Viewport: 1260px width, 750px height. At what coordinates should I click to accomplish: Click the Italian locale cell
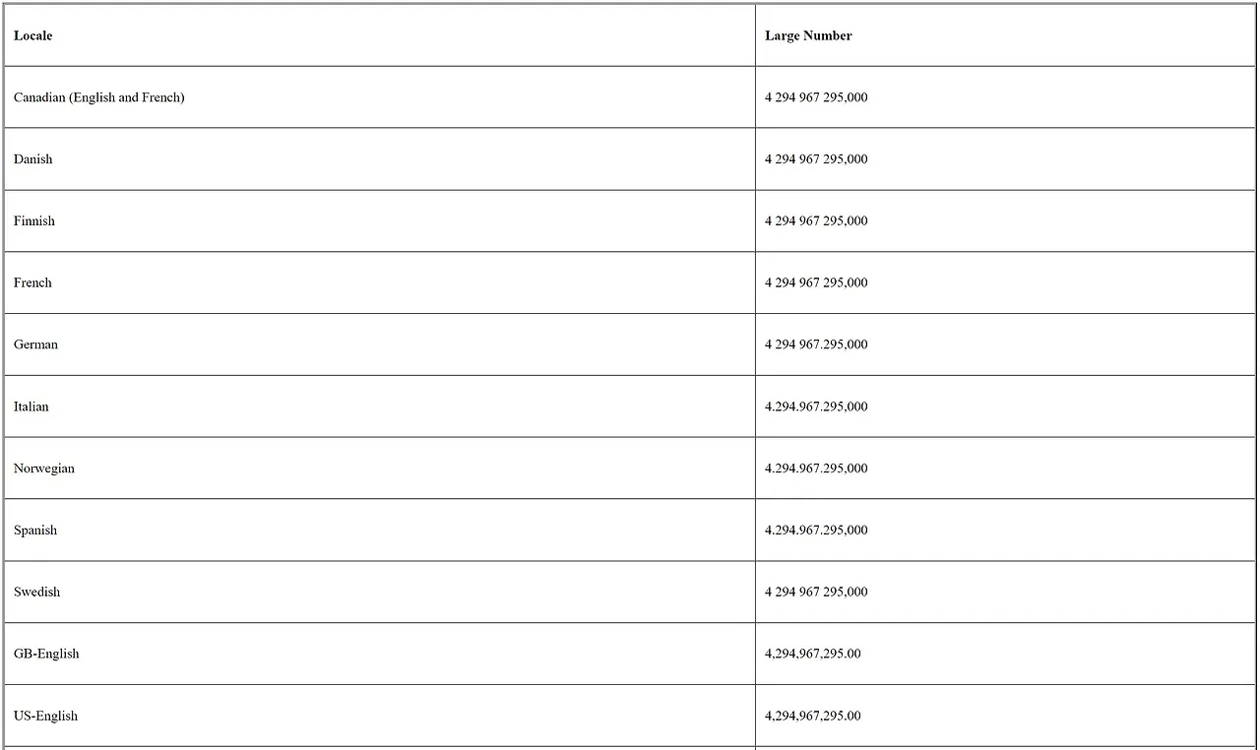(31, 406)
